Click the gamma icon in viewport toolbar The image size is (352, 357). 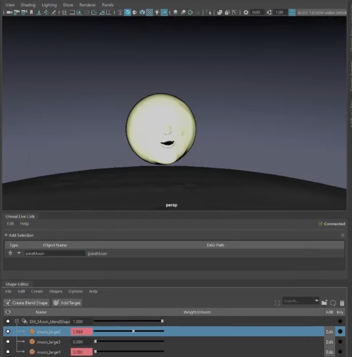tap(269, 12)
